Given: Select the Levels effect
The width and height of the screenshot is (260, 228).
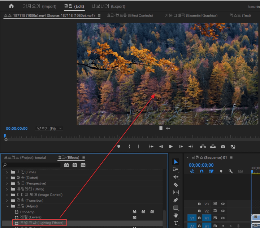Looking at the screenshot, I should (31, 217).
